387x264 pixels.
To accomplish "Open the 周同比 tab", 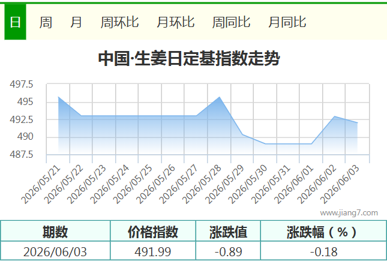I will [231, 22].
